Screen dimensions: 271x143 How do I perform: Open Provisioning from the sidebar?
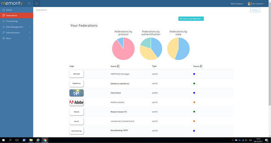coord(12,21)
